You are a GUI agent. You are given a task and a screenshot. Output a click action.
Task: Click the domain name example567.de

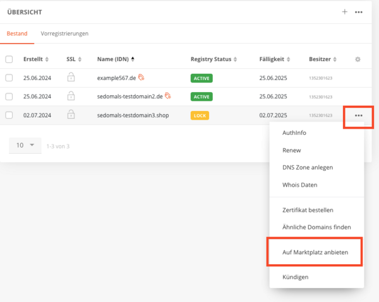point(116,78)
